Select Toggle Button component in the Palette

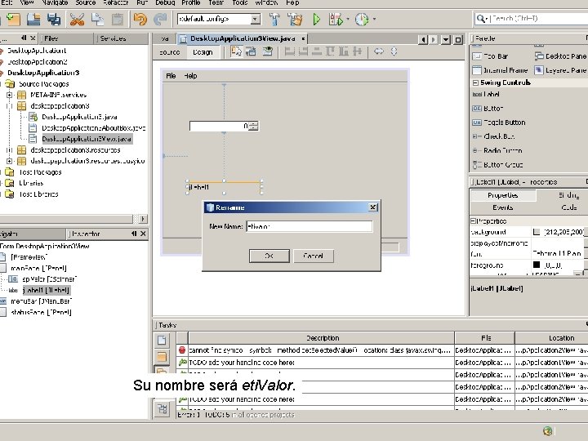click(499, 122)
